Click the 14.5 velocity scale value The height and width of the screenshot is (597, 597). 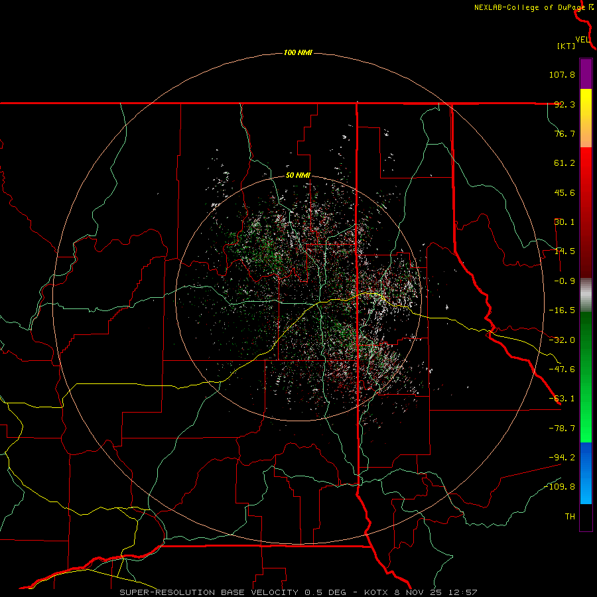pos(564,251)
